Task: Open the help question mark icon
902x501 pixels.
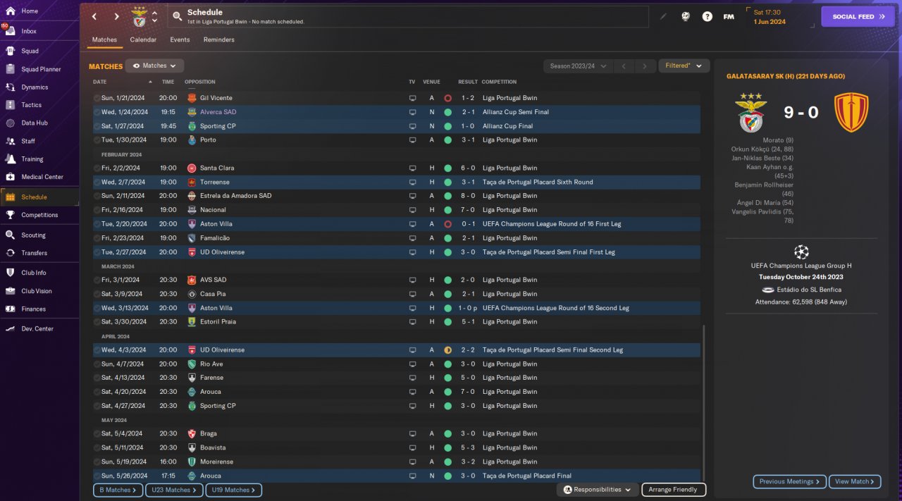Action: click(x=708, y=16)
